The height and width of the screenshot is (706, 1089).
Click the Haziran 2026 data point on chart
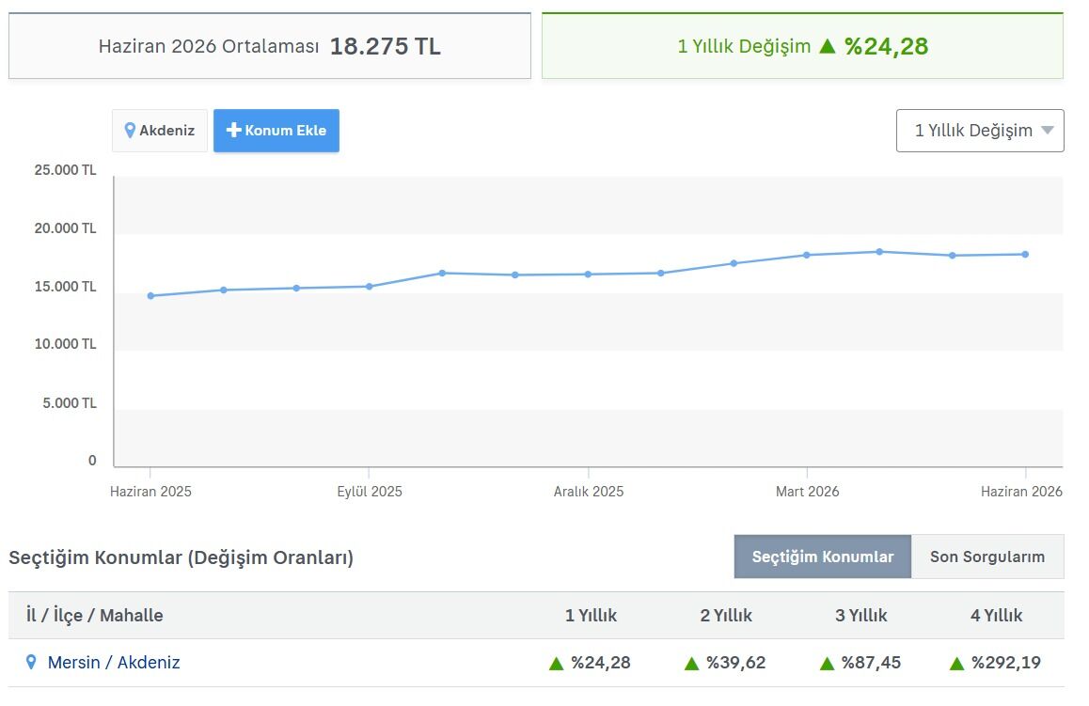tap(1025, 255)
